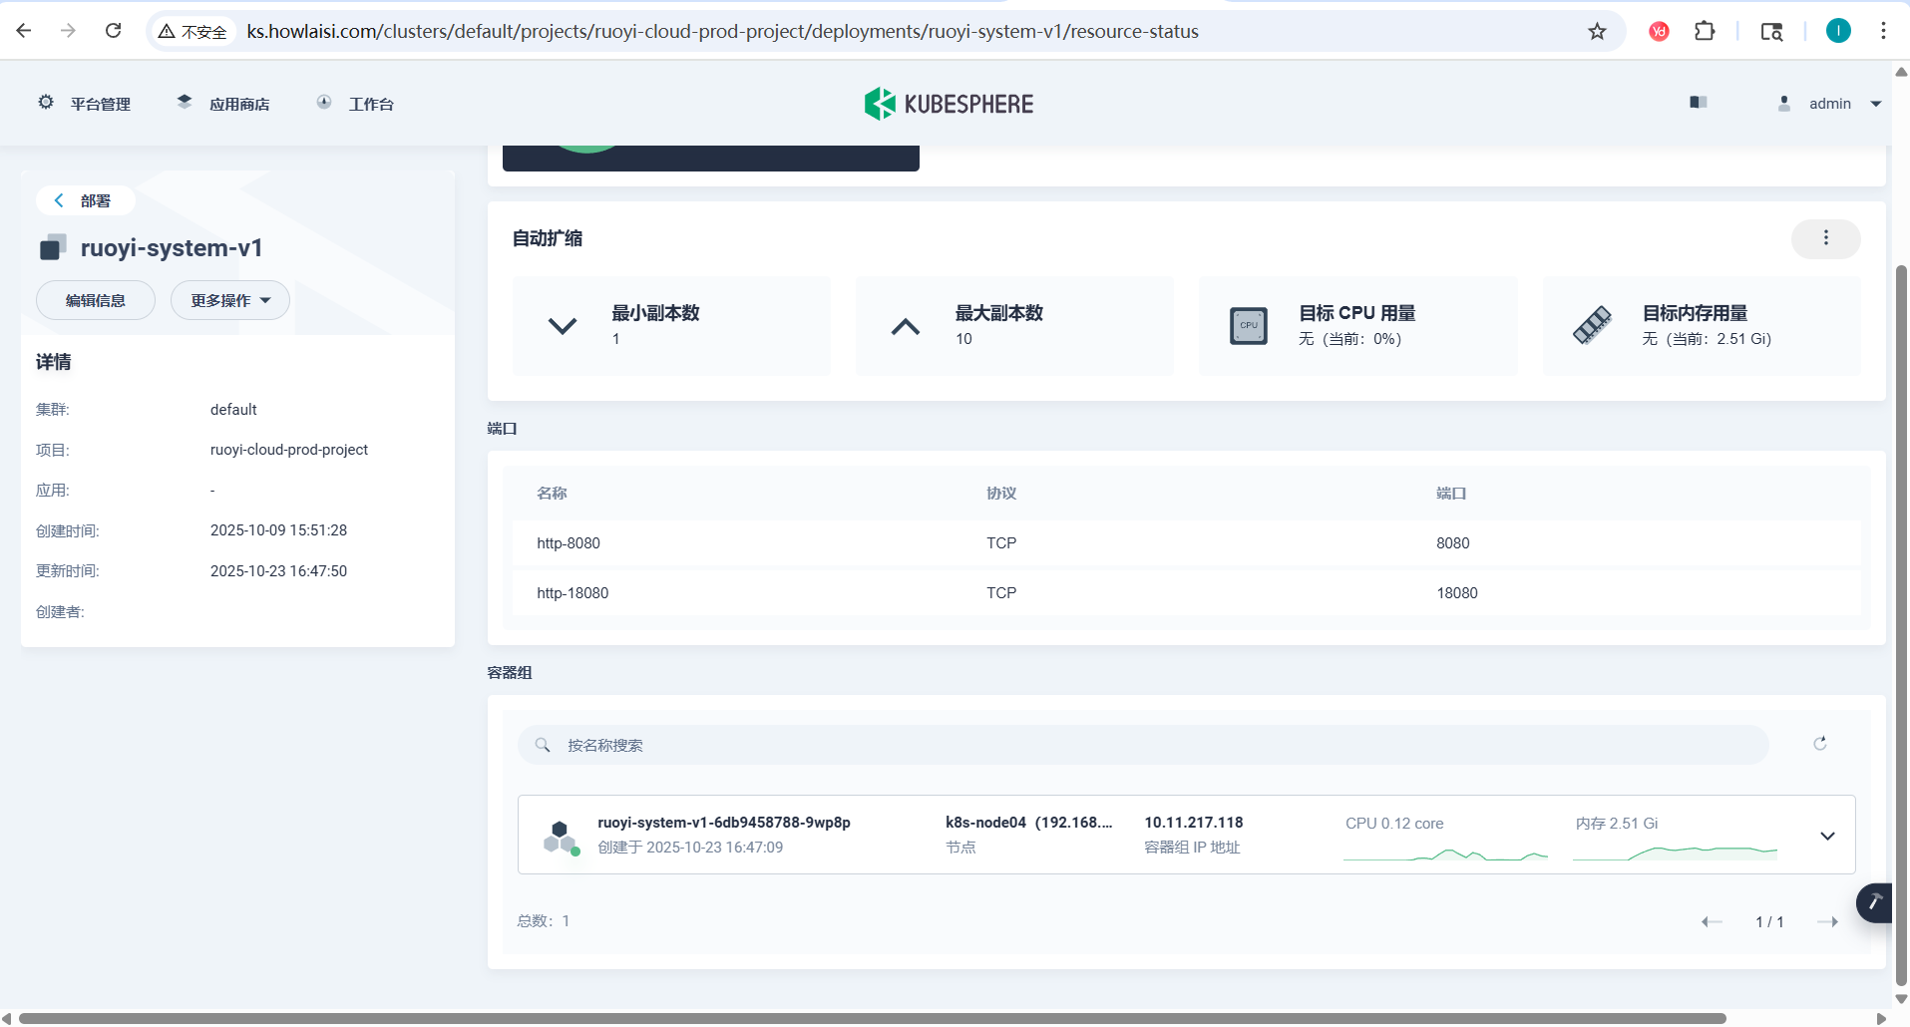The image size is (1910, 1027).
Task: Click the KubeSphere logo
Action: pyautogui.click(x=949, y=104)
